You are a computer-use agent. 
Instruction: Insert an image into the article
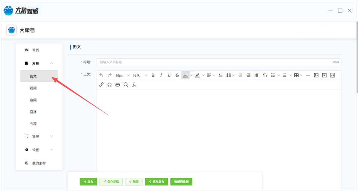click(x=316, y=75)
